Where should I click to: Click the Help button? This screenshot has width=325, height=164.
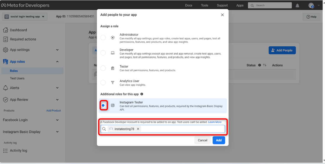click(x=311, y=17)
